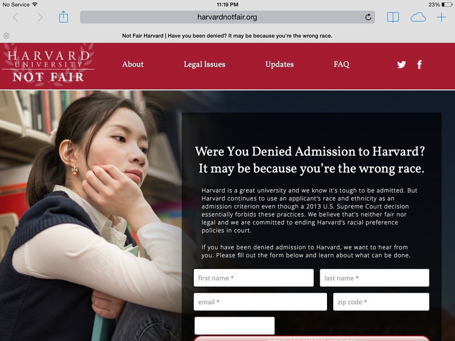Focus the first name field

tap(253, 278)
